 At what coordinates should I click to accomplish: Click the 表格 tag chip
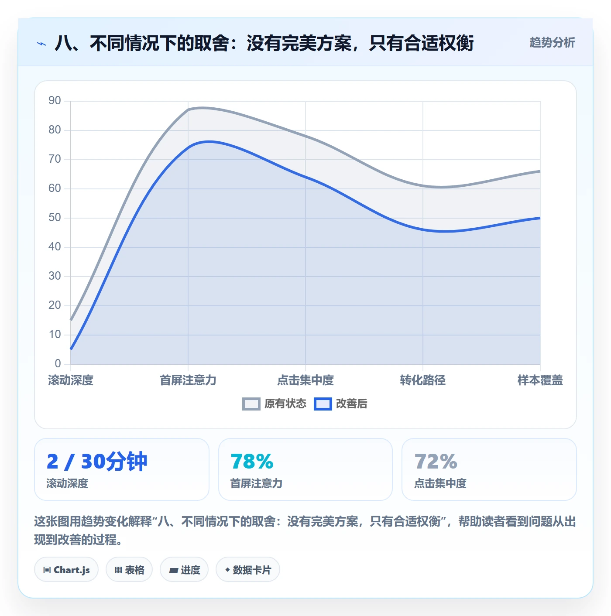click(129, 570)
